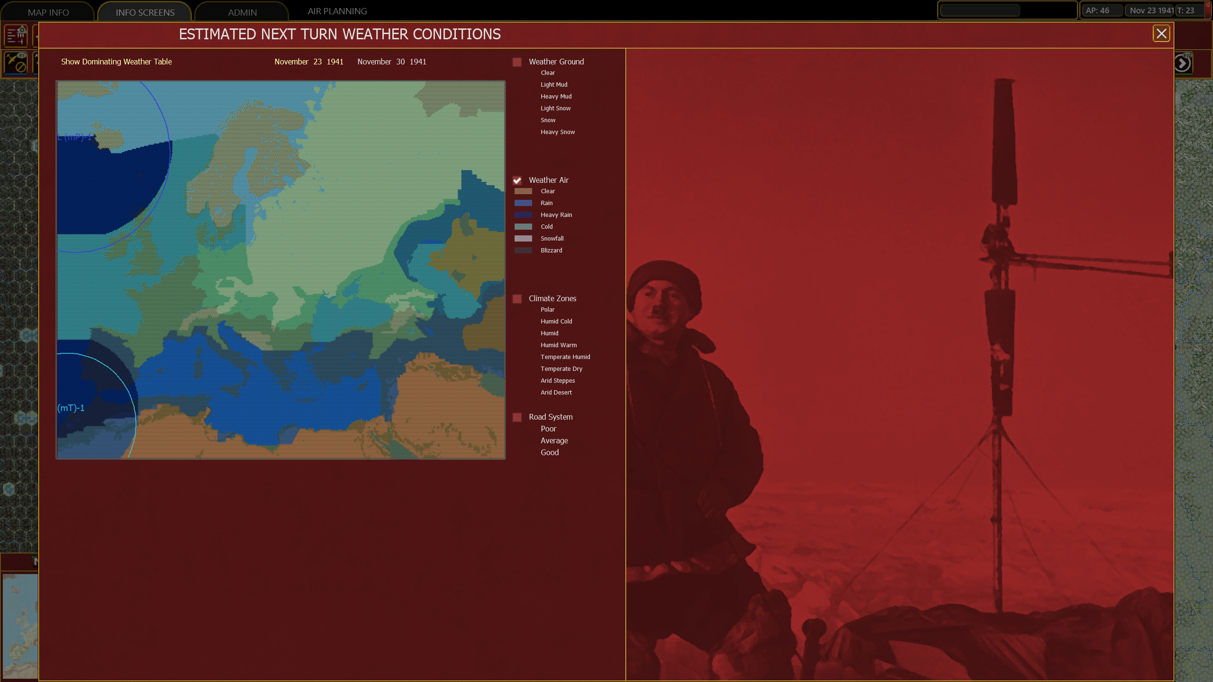Enable the Road System checkbox
This screenshot has width=1213, height=682.
click(x=517, y=417)
